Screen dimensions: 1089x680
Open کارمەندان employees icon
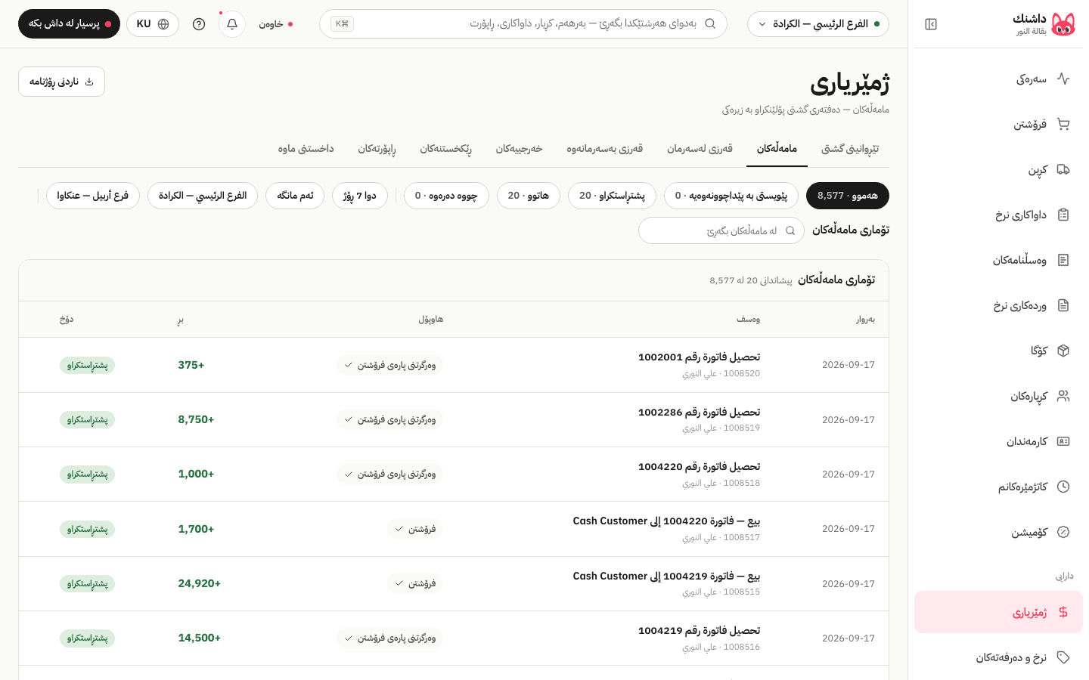pos(1063,441)
